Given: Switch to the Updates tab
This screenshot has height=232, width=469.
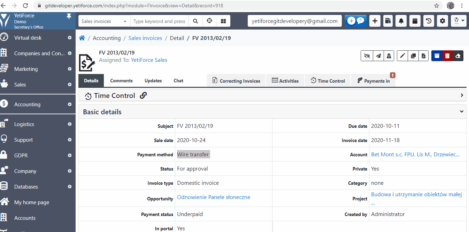Looking at the screenshot, I should 153,81.
